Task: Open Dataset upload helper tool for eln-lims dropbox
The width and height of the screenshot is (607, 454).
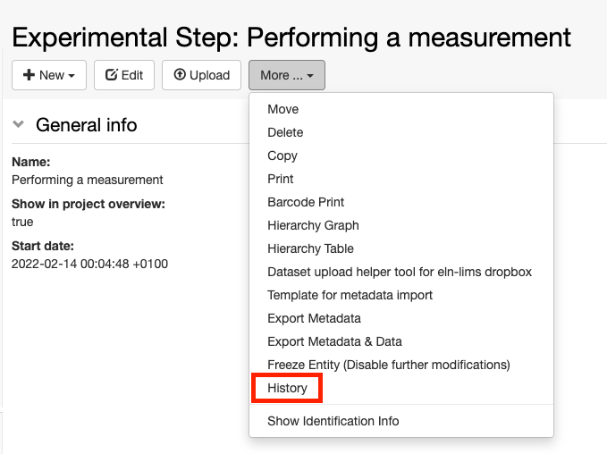Action: tap(401, 272)
